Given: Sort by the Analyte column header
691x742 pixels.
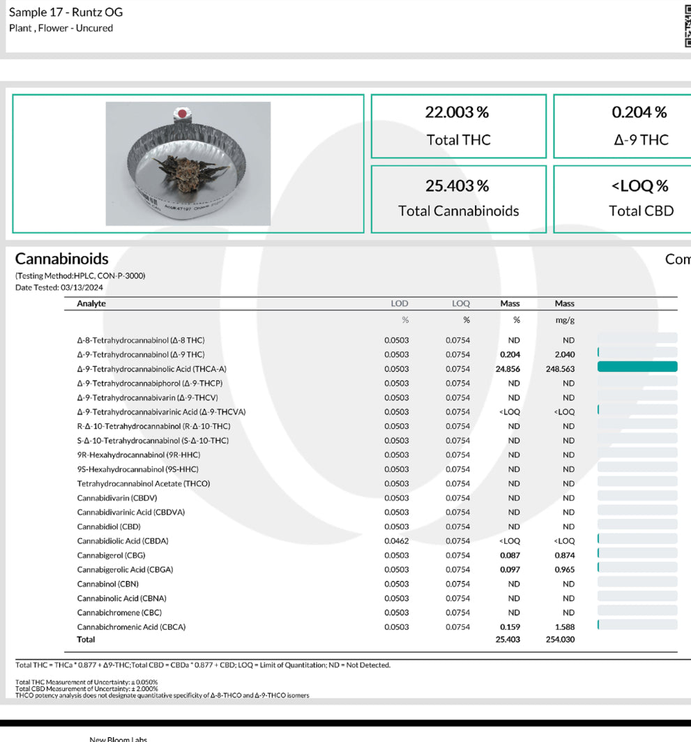Looking at the screenshot, I should coord(91,303).
